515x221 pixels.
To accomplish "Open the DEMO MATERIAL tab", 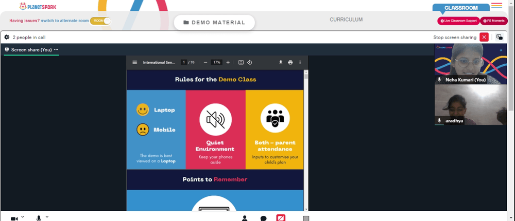I will pyautogui.click(x=214, y=23).
